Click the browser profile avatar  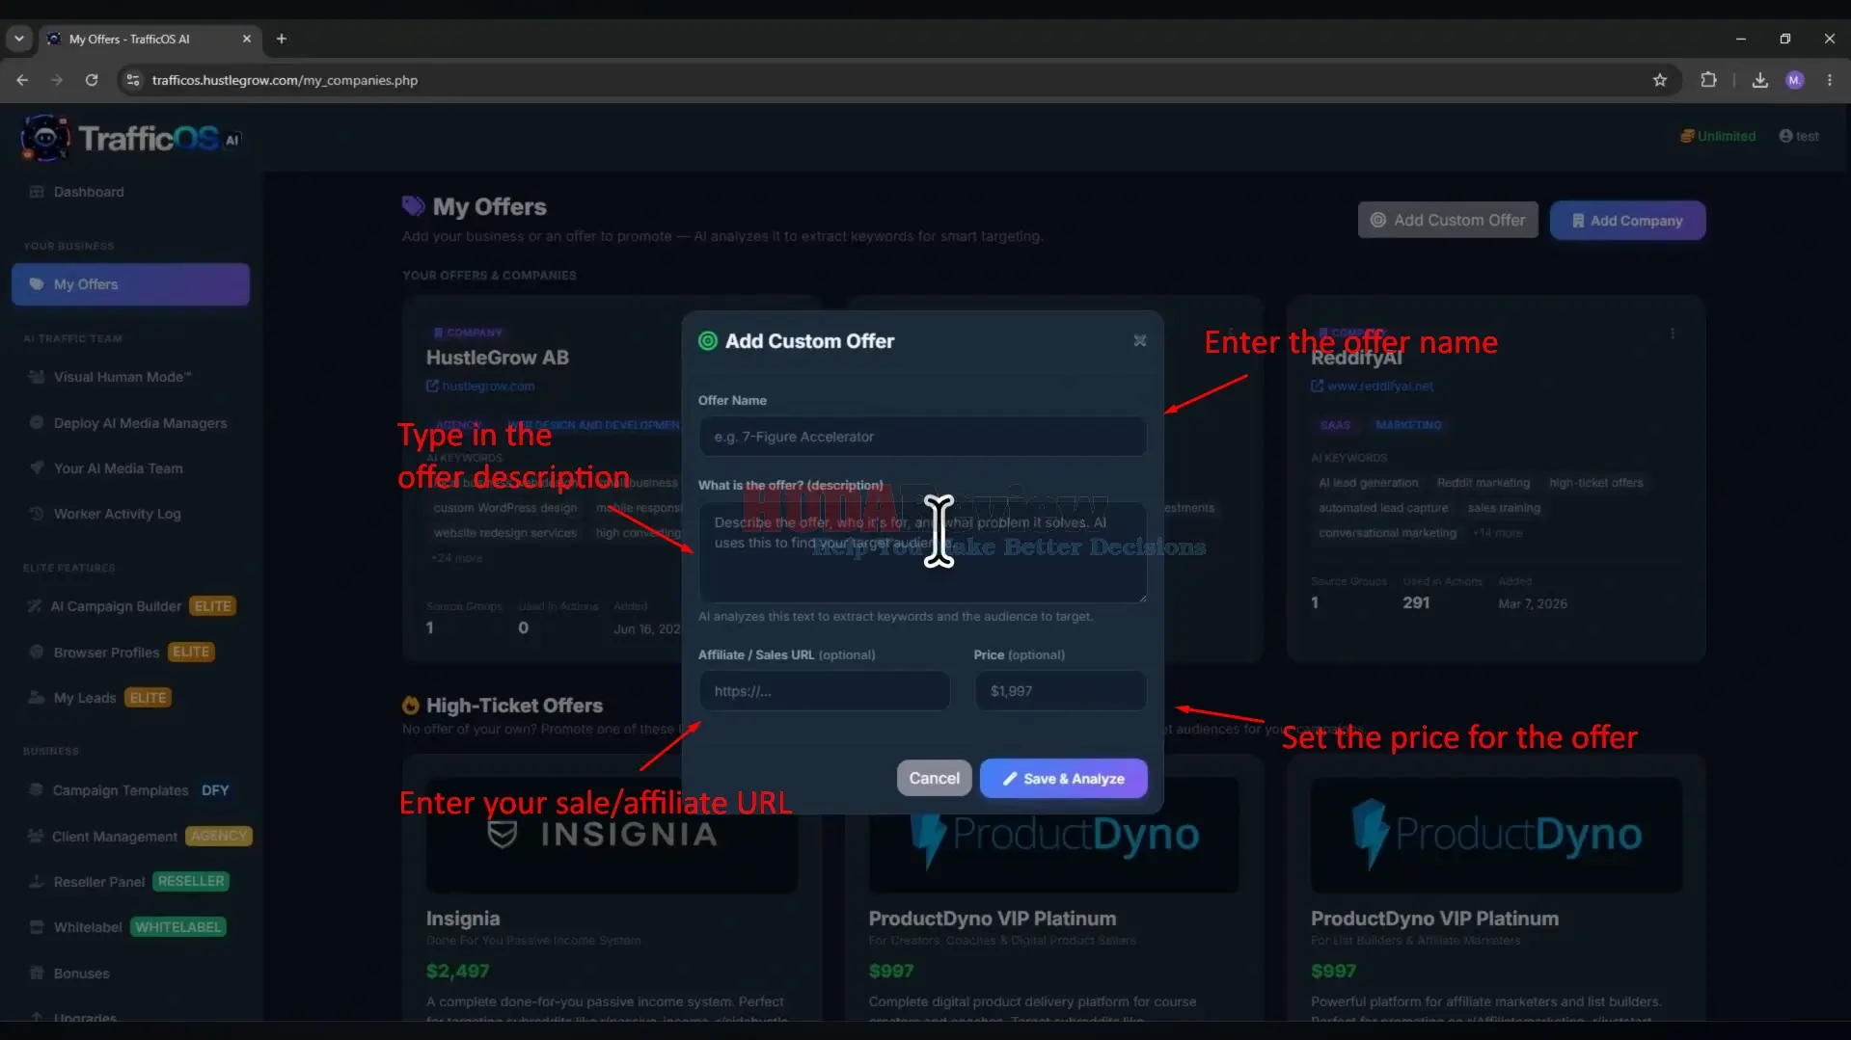1794,80
